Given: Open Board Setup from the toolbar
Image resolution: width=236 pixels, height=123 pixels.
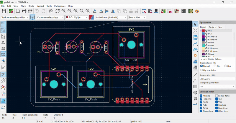Looking at the screenshot, I should click(x=11, y=11).
